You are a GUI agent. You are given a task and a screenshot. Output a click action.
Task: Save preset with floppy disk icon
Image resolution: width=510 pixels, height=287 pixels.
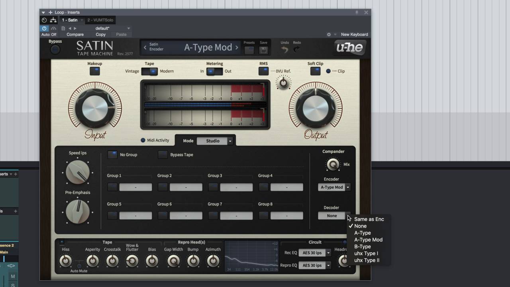(x=263, y=50)
